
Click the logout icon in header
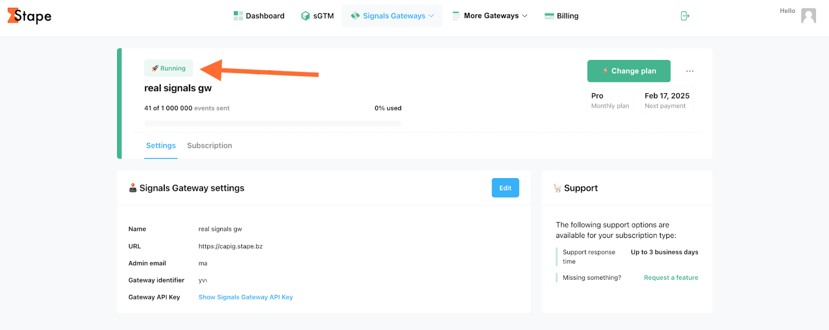685,16
